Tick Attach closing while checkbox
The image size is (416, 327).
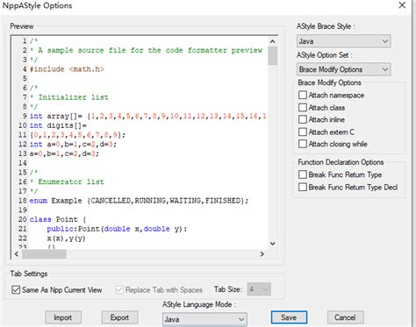pyautogui.click(x=303, y=144)
